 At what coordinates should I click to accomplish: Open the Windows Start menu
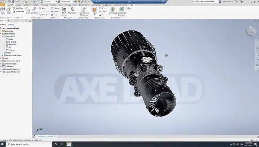tap(2, 144)
